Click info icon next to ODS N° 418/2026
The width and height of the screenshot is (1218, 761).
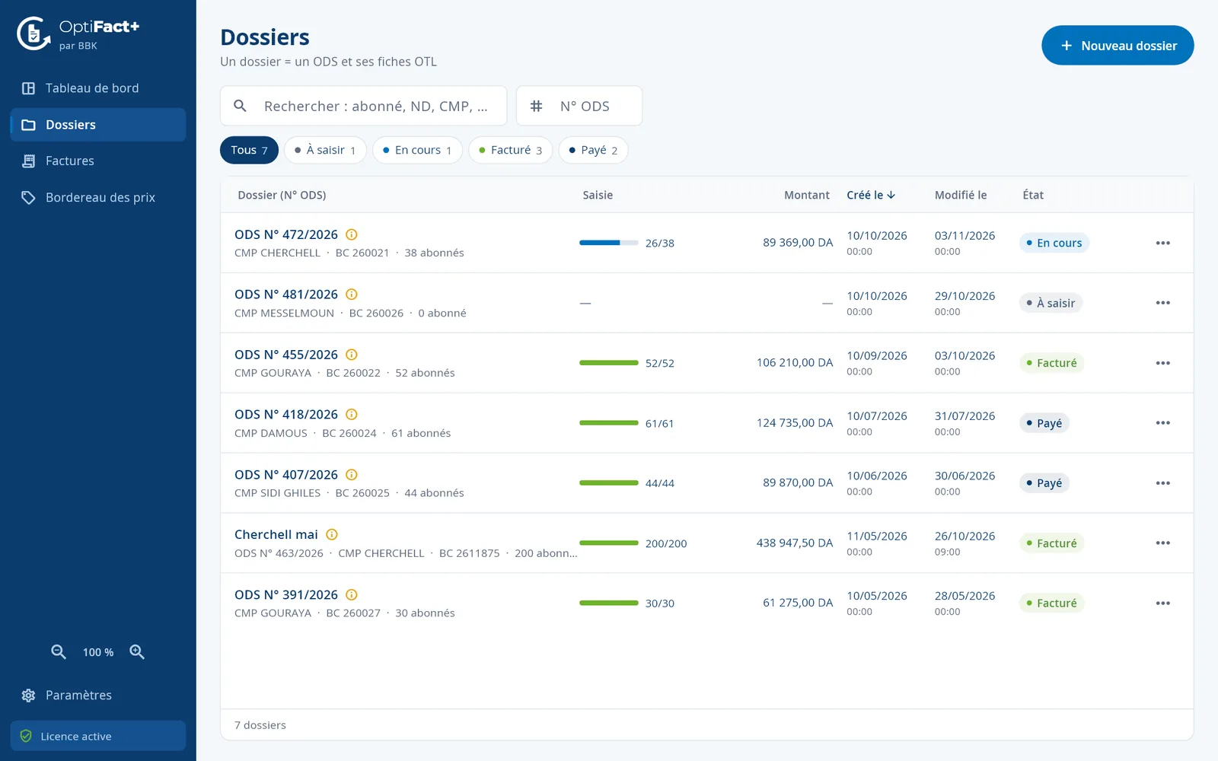[352, 415]
